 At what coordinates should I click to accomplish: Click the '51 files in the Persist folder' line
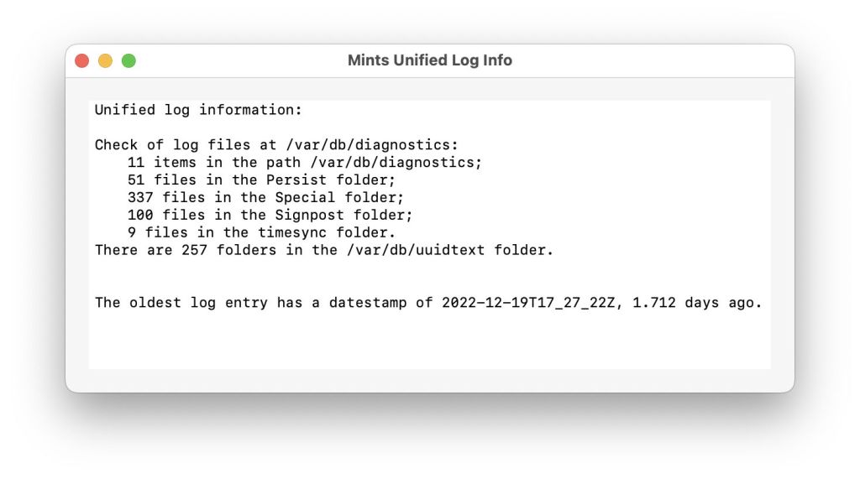click(261, 180)
